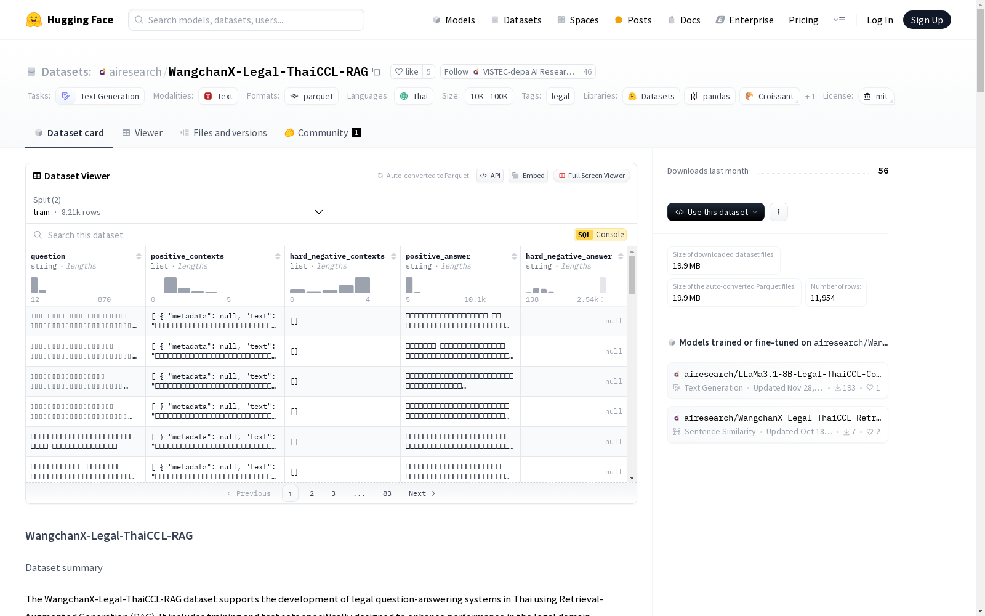This screenshot has height=616, width=985.
Task: Focus the top search models field
Action: pos(246,20)
